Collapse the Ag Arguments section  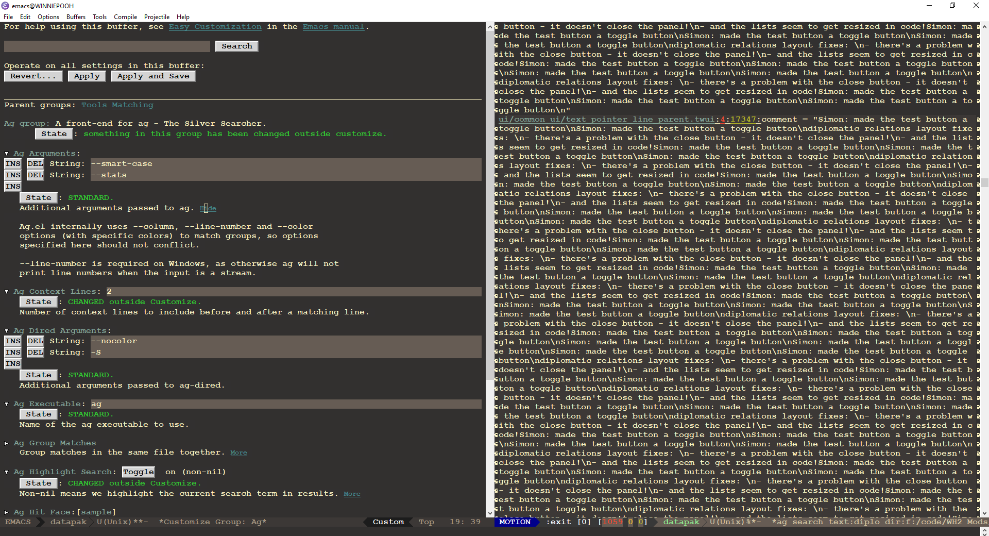(x=7, y=154)
